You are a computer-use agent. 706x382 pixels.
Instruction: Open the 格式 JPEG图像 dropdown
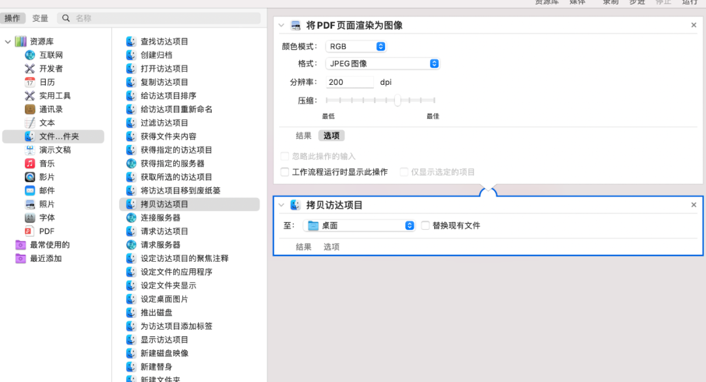(x=382, y=63)
